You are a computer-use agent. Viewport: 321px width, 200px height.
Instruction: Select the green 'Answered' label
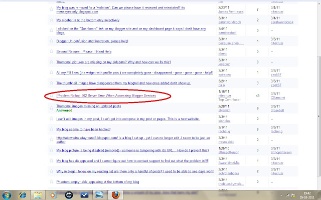(x=64, y=110)
